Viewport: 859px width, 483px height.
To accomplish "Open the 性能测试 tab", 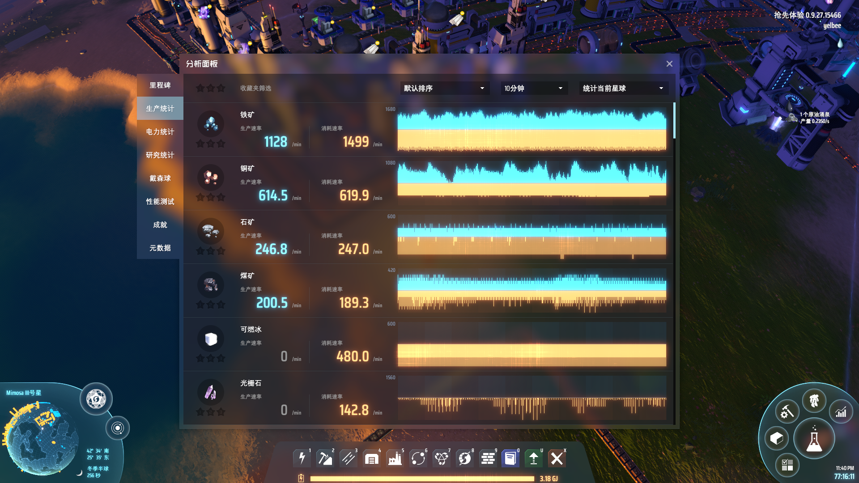I will pyautogui.click(x=160, y=201).
